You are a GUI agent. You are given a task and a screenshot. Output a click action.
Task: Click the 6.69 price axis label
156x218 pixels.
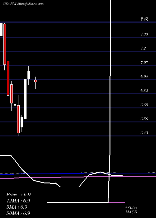[144, 105]
